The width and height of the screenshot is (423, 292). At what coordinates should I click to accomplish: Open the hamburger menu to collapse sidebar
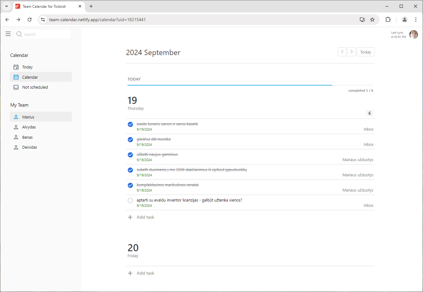(x=8, y=34)
